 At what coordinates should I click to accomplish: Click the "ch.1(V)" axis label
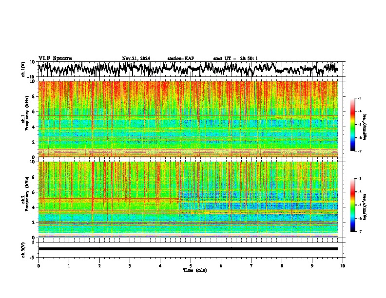(x=23, y=69)
